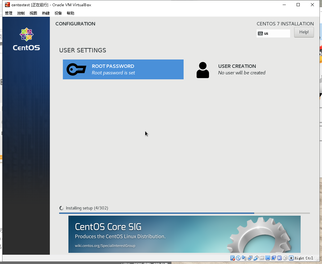Viewport: 322px width, 264px height.
Task: Open the ROOT PASSWORD setting
Action: click(123, 69)
